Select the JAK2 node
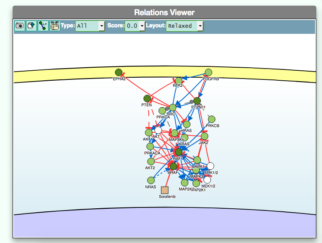 (204, 136)
